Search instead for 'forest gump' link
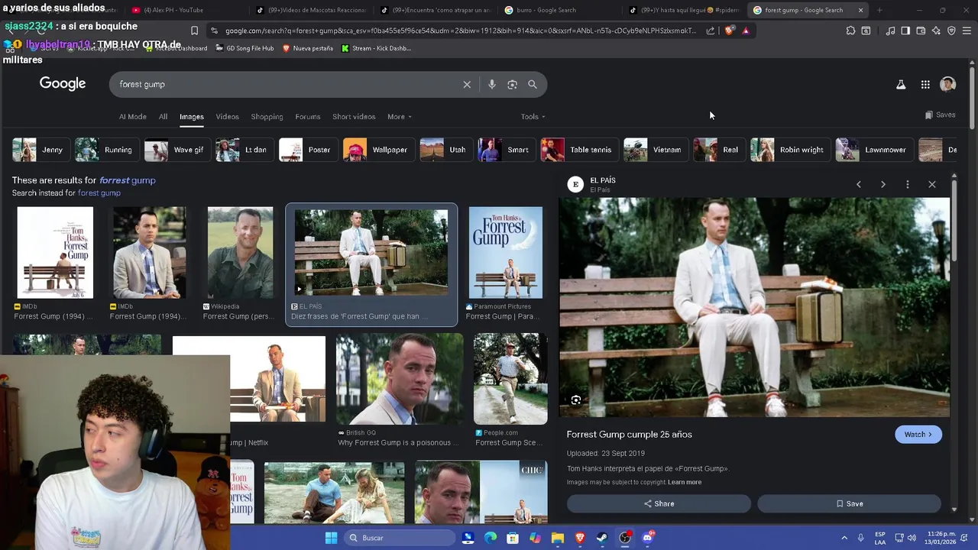The height and width of the screenshot is (550, 978). 99,193
